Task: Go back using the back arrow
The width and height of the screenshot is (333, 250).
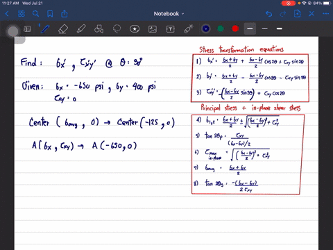Action: click(7, 14)
